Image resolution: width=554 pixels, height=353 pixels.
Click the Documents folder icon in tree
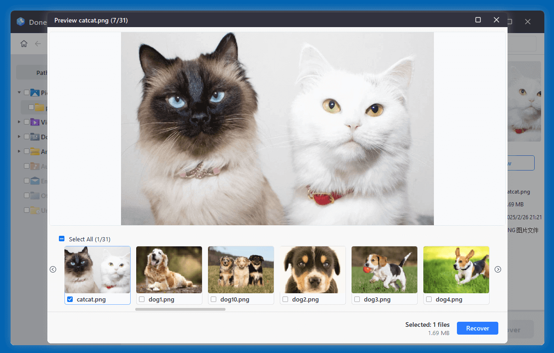click(35, 137)
